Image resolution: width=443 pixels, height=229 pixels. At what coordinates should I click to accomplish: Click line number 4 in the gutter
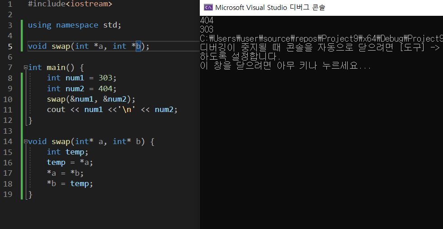tap(10, 36)
